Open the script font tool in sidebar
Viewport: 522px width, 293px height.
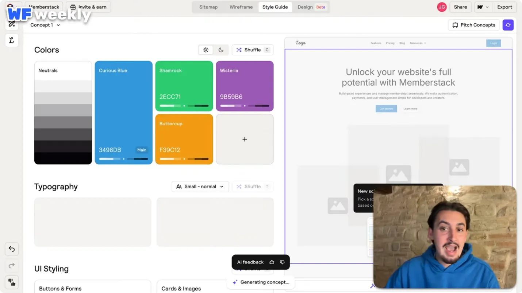pos(12,40)
